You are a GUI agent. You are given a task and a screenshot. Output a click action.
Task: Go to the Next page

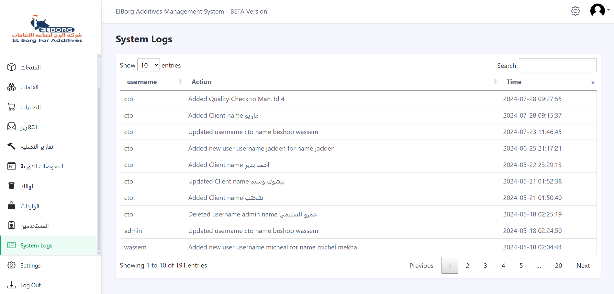(x=583, y=266)
